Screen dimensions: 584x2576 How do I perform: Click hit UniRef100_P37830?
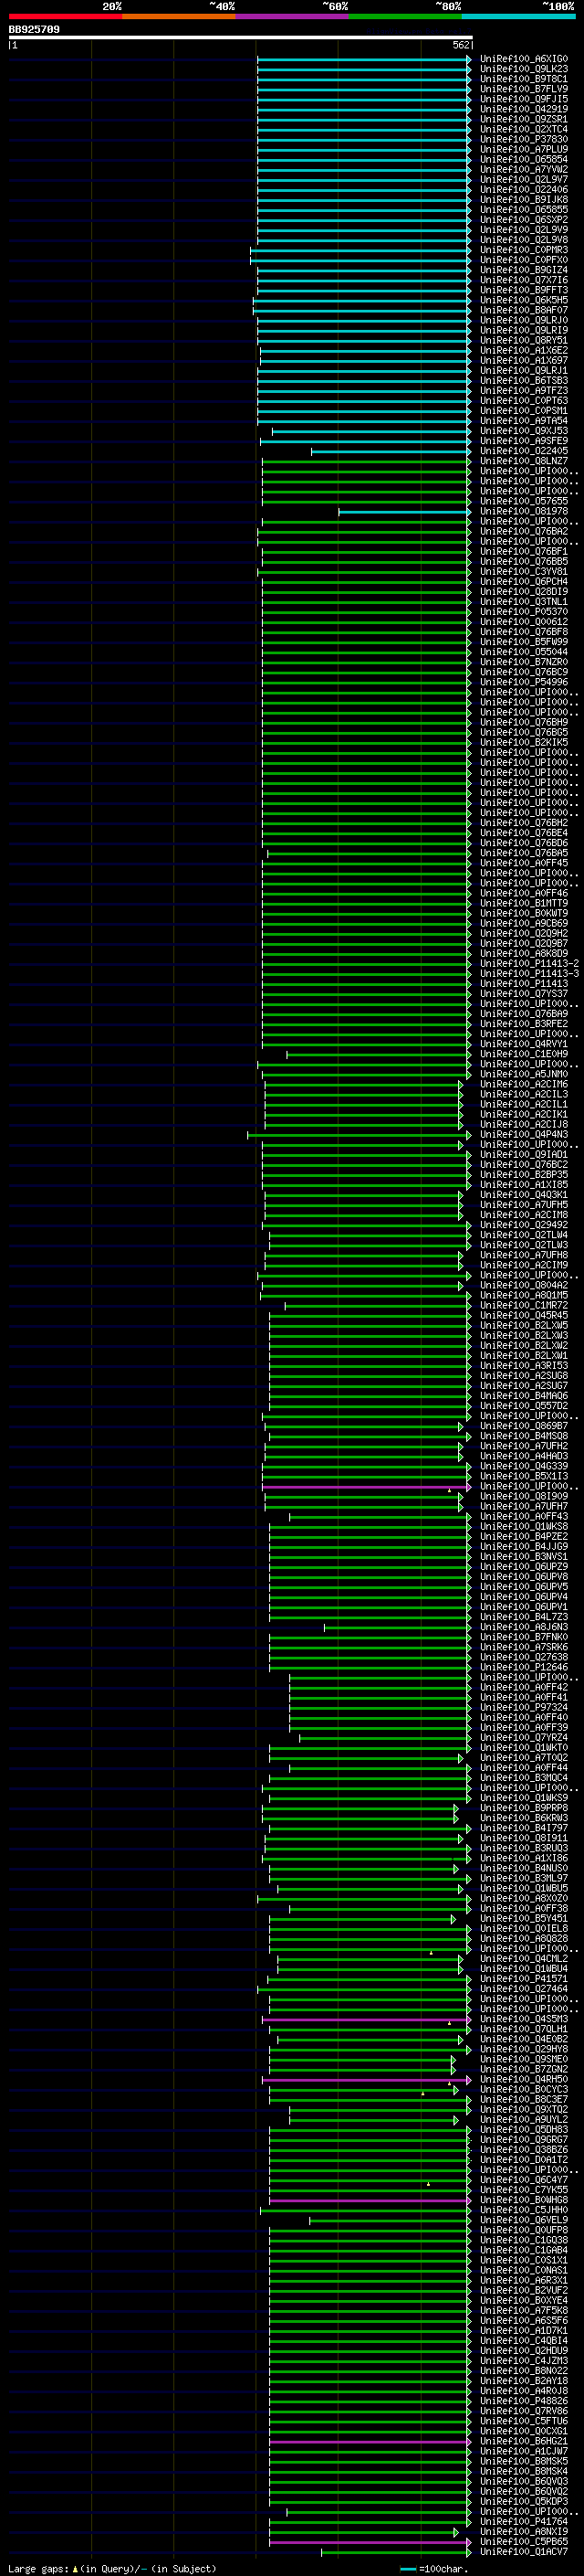[524, 139]
